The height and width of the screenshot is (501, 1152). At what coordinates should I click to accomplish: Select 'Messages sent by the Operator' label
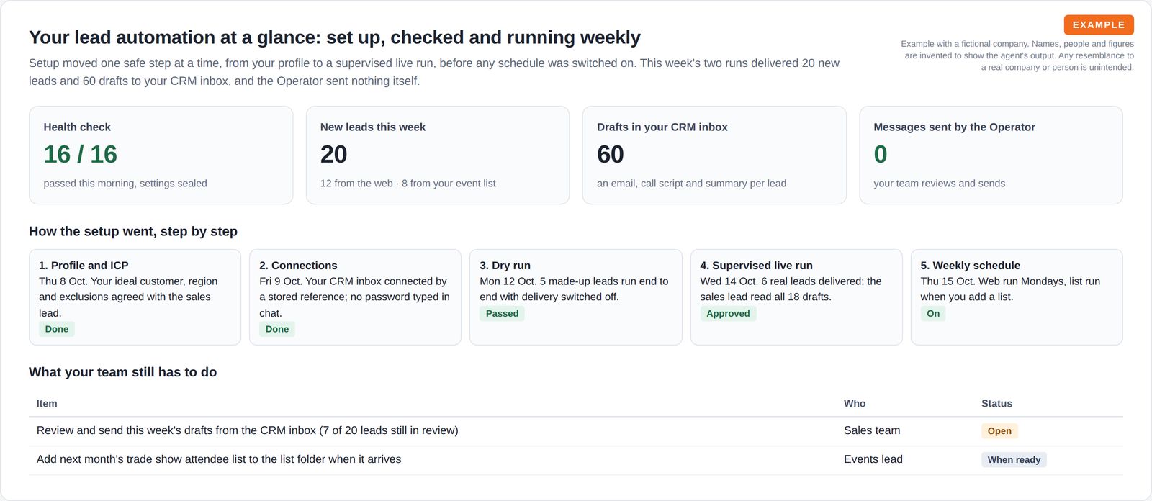[x=954, y=127]
